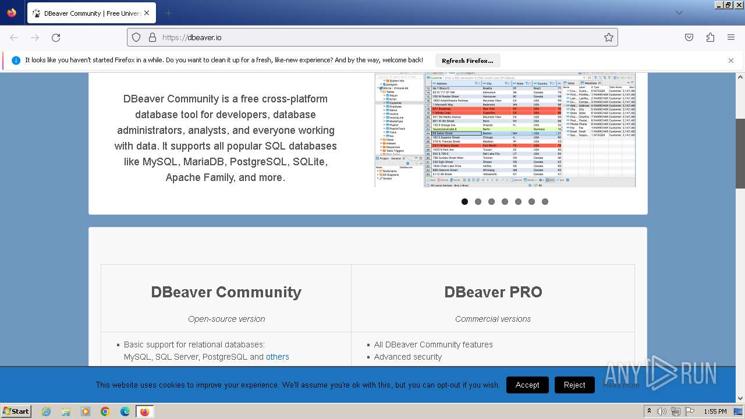This screenshot has height=419, width=745.
Task: Click DBeaver PRO heading
Action: click(x=493, y=292)
